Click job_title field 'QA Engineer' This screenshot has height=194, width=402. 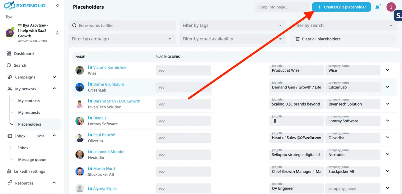(x=297, y=188)
